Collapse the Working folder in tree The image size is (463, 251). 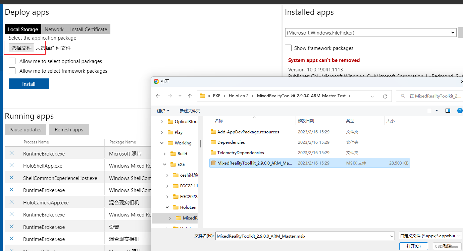[x=162, y=143]
